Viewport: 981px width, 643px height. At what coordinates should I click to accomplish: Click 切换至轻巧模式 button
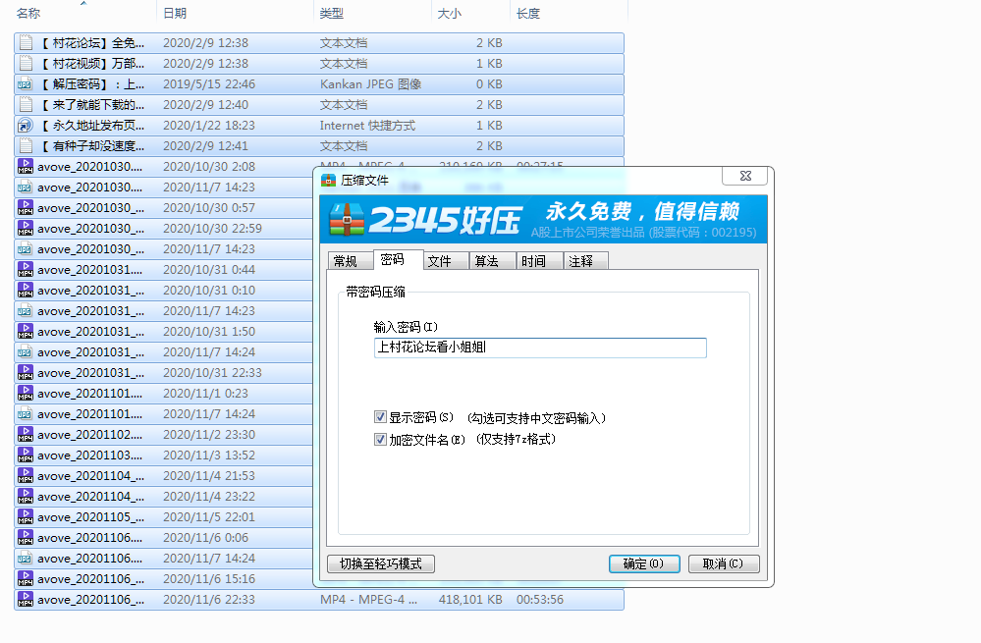pyautogui.click(x=381, y=563)
